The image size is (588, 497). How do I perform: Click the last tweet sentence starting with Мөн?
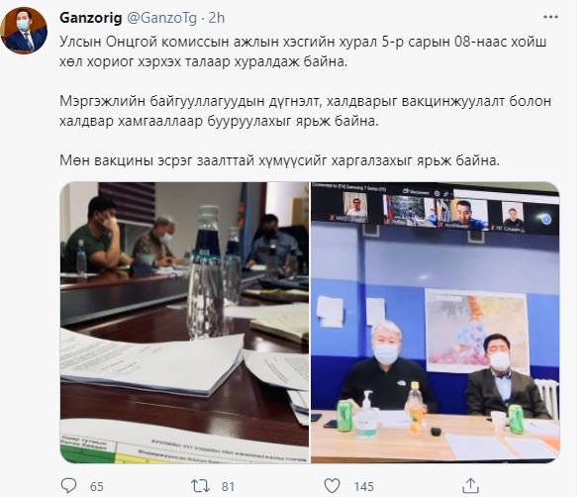[x=279, y=160]
